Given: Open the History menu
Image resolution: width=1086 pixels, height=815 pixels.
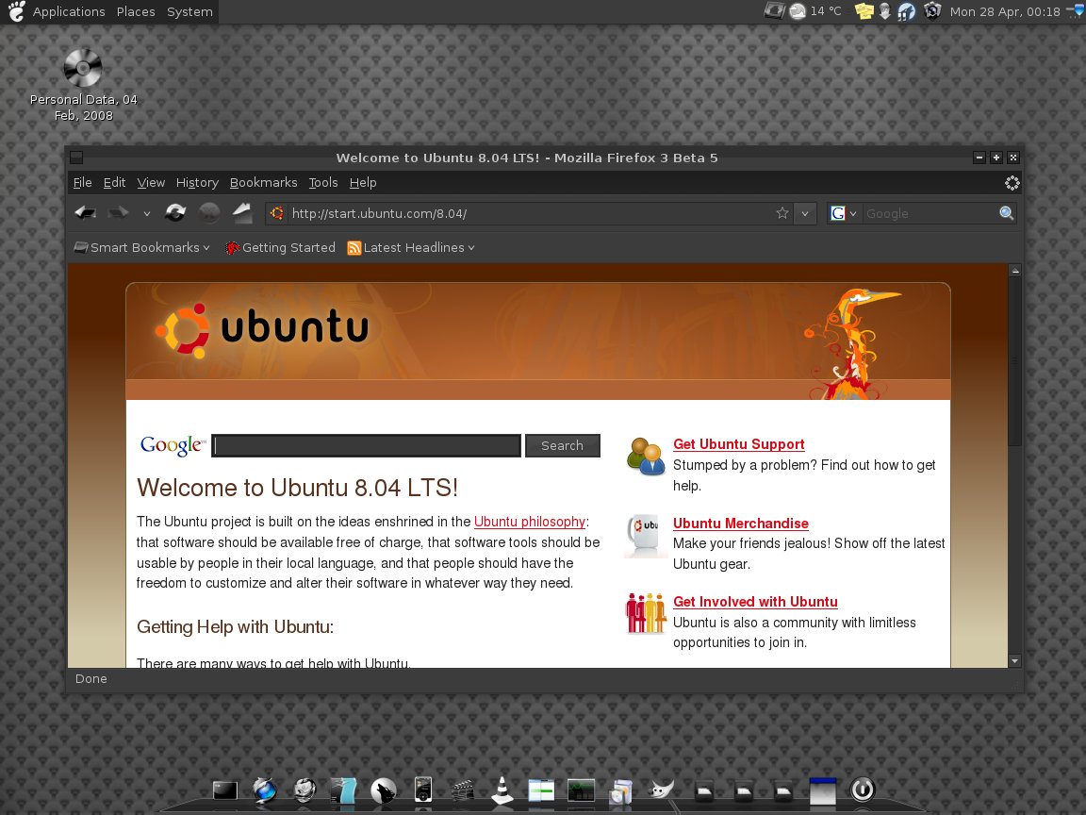Looking at the screenshot, I should [197, 182].
